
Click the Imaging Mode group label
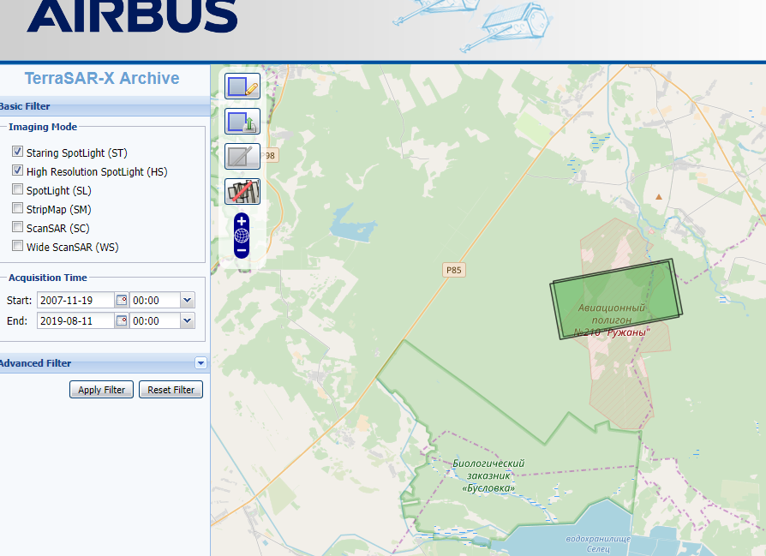click(43, 127)
